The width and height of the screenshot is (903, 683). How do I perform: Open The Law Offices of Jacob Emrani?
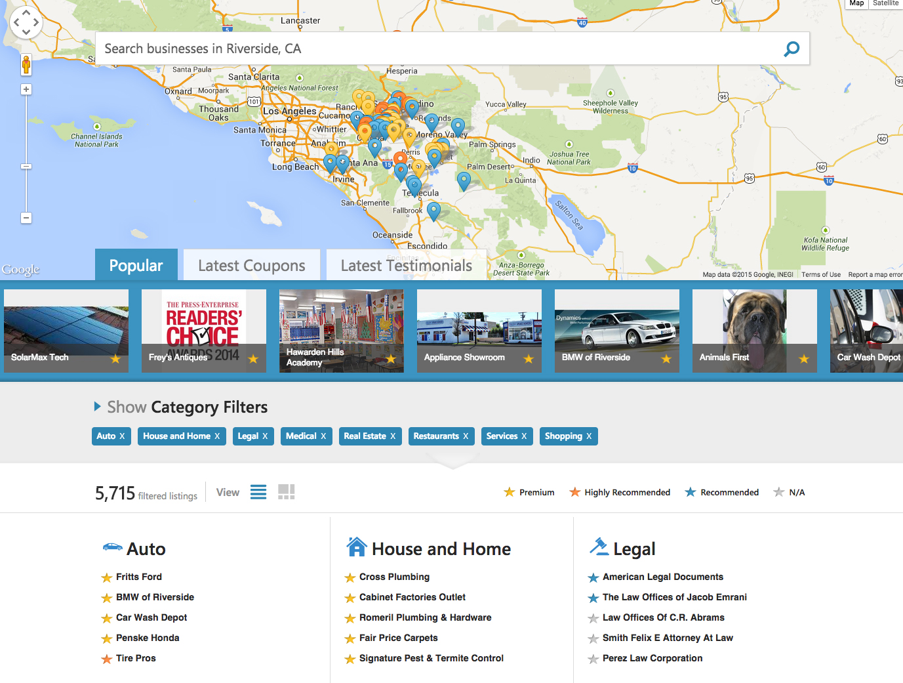tap(675, 597)
